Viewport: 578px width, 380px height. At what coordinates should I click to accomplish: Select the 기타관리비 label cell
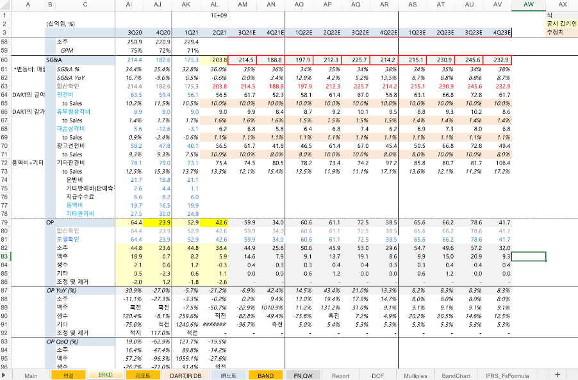pos(85,214)
